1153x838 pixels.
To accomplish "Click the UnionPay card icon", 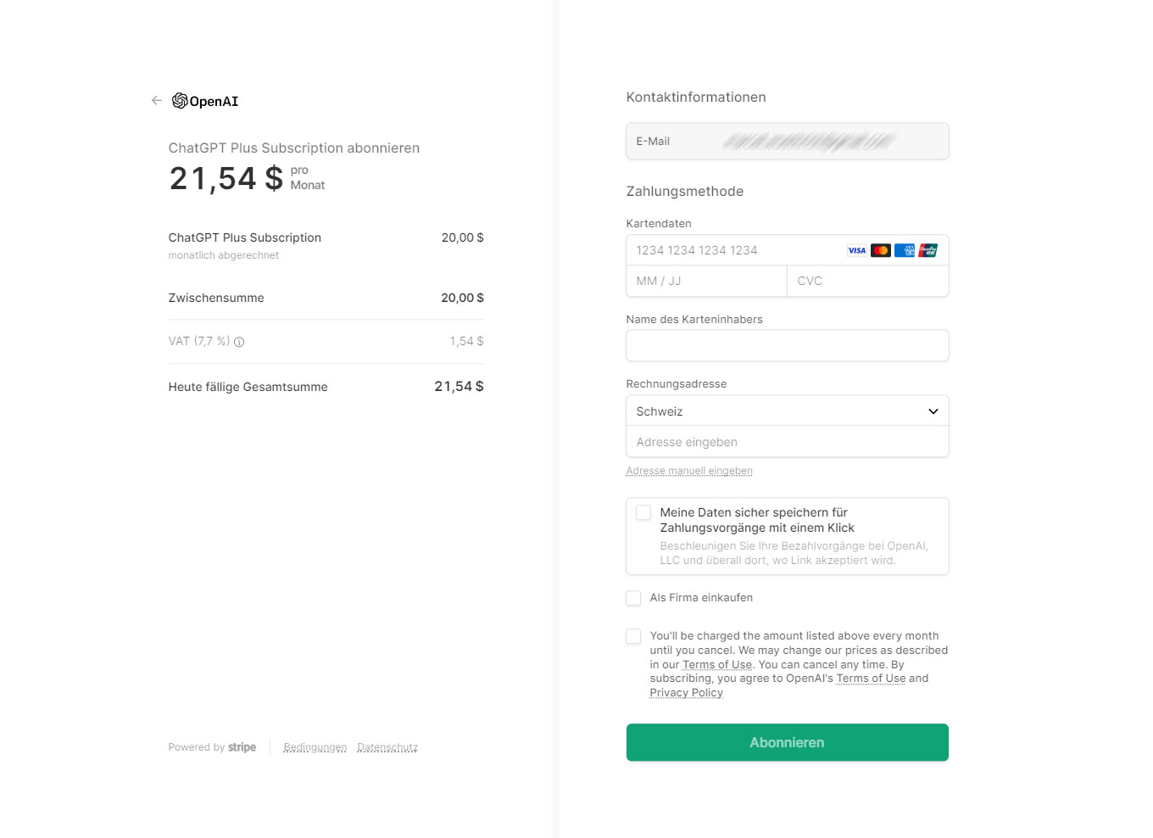I will pyautogui.click(x=928, y=250).
